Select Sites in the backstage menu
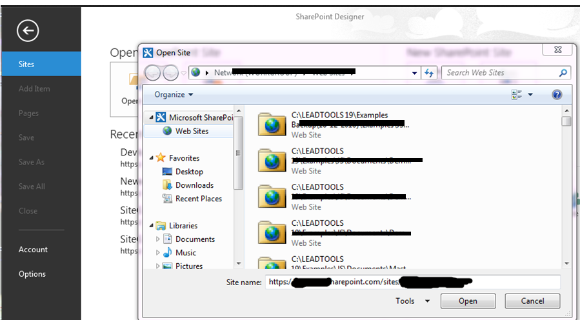 click(41, 64)
